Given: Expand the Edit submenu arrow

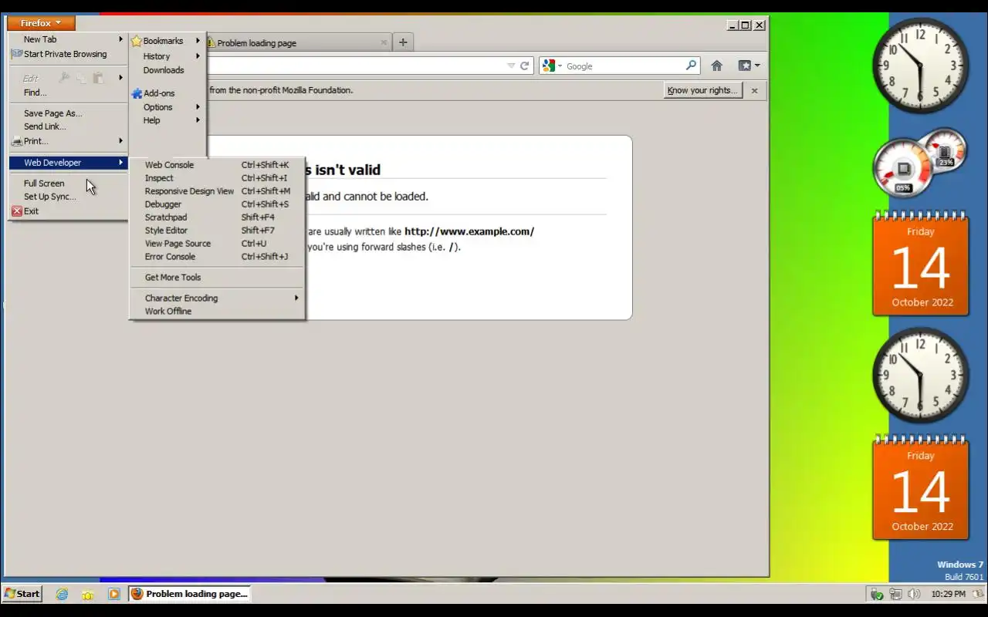Looking at the screenshot, I should [120, 78].
